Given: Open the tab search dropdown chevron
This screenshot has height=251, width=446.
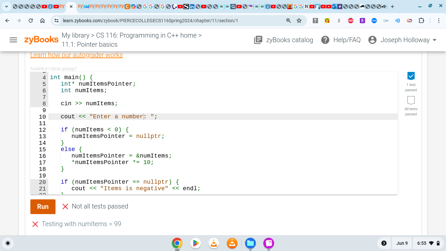Looking at the screenshot, I should click(x=7, y=7).
